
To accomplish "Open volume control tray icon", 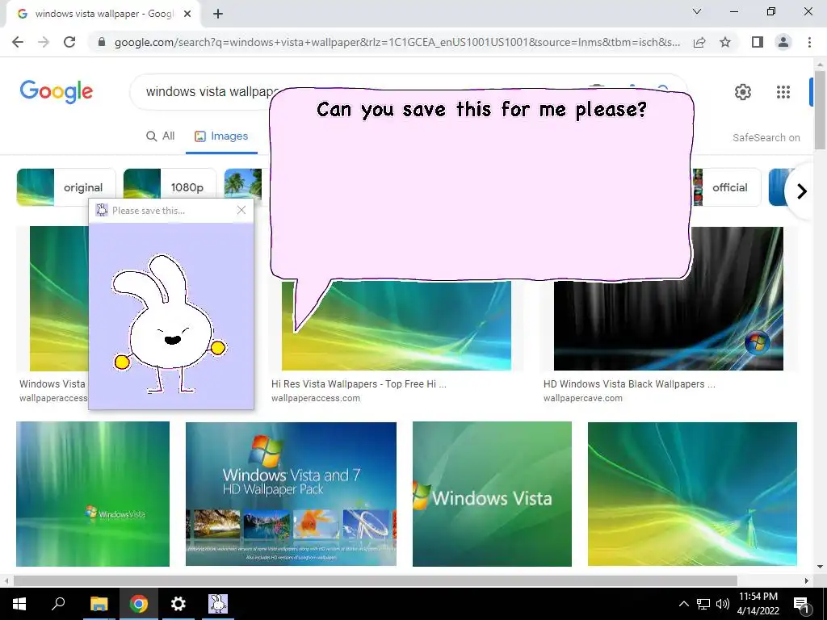I will click(x=723, y=604).
